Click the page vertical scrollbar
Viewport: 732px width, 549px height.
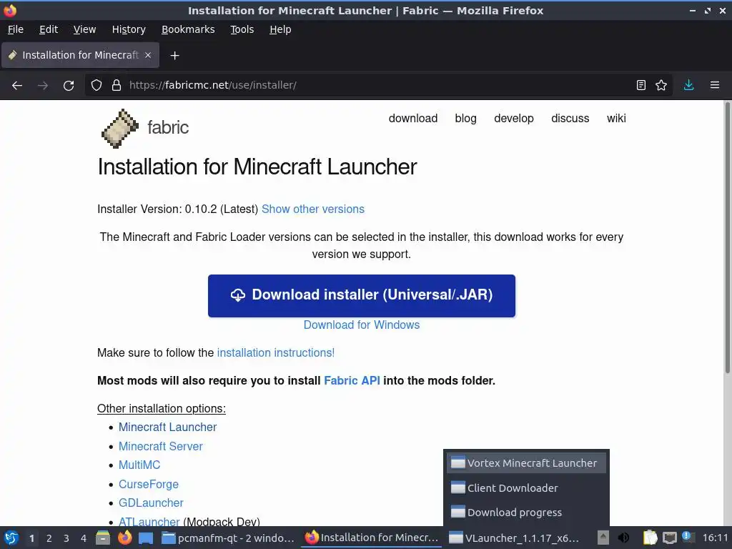click(727, 238)
